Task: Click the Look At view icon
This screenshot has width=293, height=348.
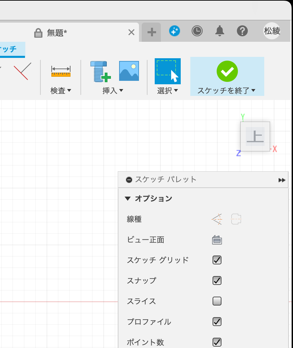Action: [x=218, y=240]
